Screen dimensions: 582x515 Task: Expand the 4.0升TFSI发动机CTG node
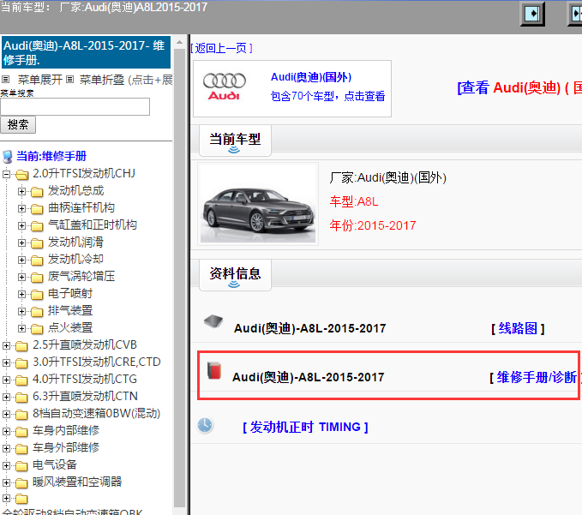[6, 380]
